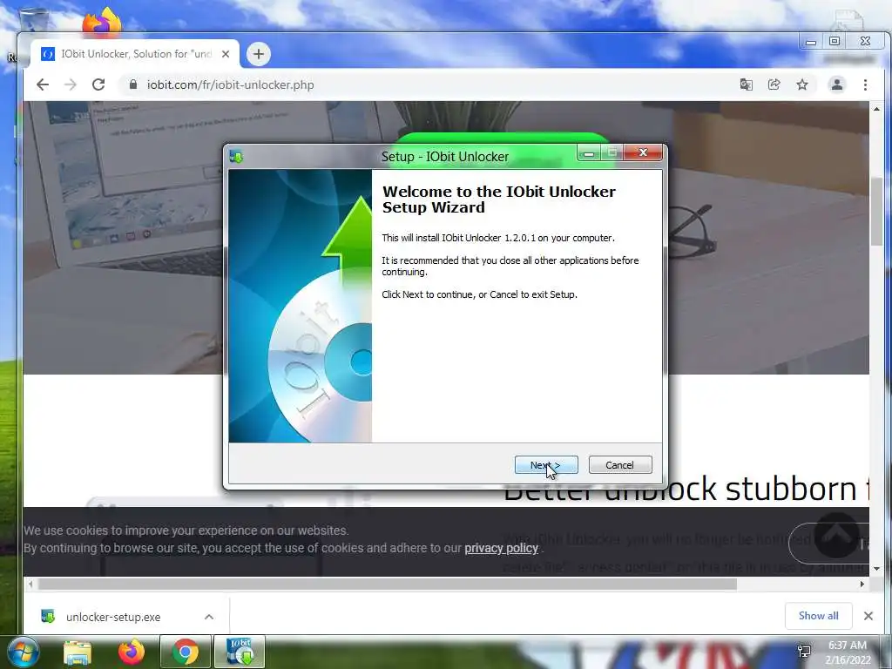Click the unlocker-setup.exe file icon

pyautogui.click(x=48, y=616)
